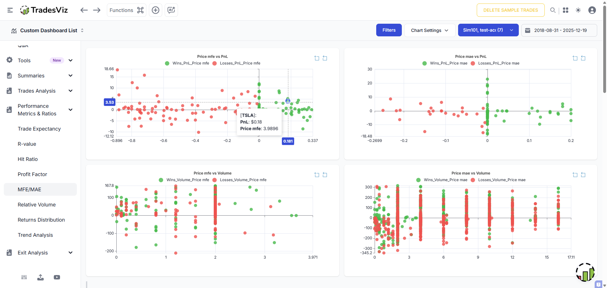Open the search icon in the top bar
This screenshot has width=607, height=288.
point(553,10)
